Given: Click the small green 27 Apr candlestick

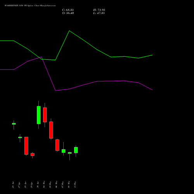Looking at the screenshot, I should click(x=20, y=137).
